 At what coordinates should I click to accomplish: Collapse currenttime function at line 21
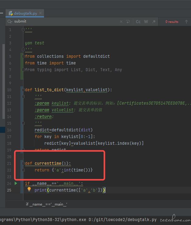click(23, 163)
